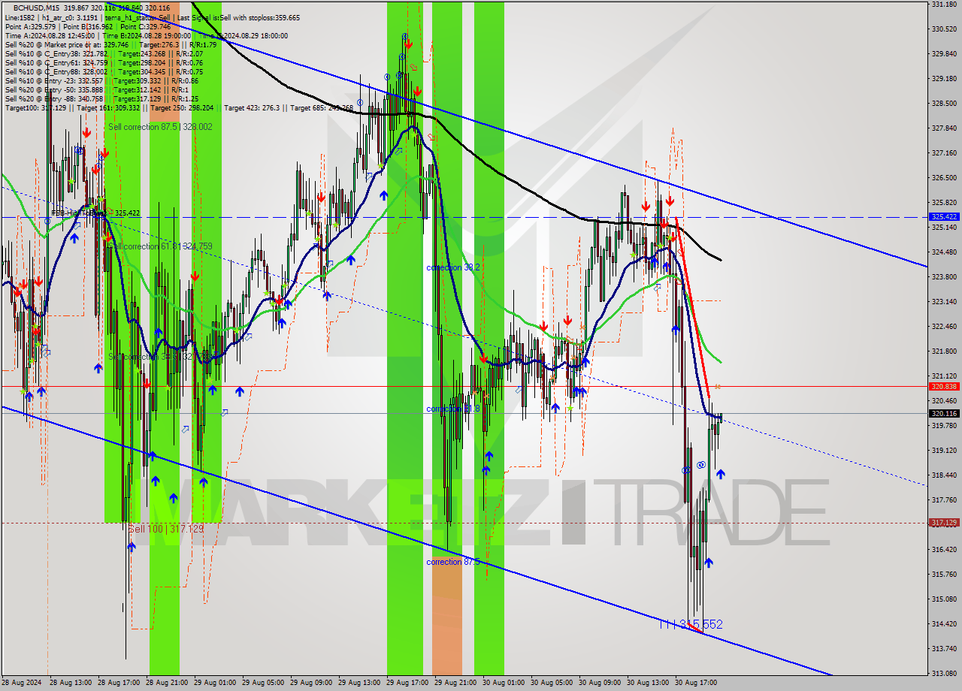Click the 'Sell correction 87.5 | 328.002' label
Screen dimensions: 962x691
tap(160, 127)
